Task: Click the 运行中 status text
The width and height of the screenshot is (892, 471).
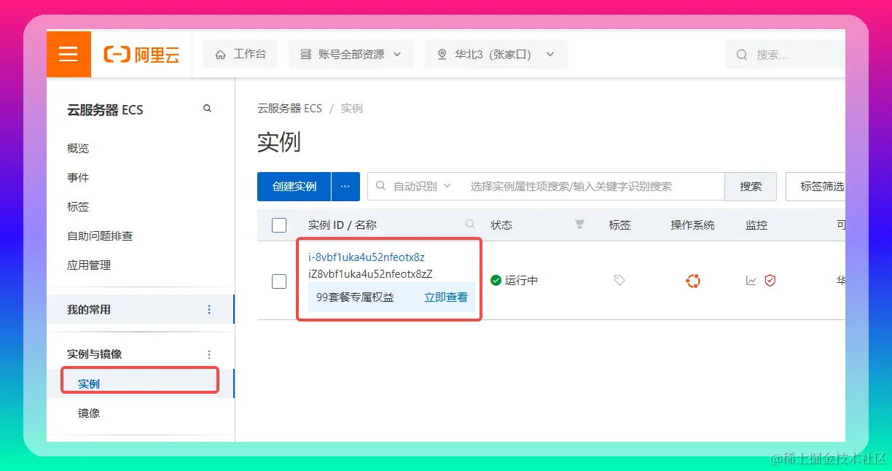Action: click(x=521, y=281)
